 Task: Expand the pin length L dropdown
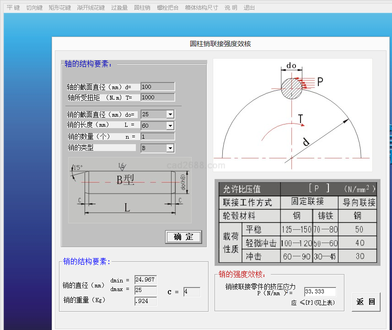tap(170, 125)
